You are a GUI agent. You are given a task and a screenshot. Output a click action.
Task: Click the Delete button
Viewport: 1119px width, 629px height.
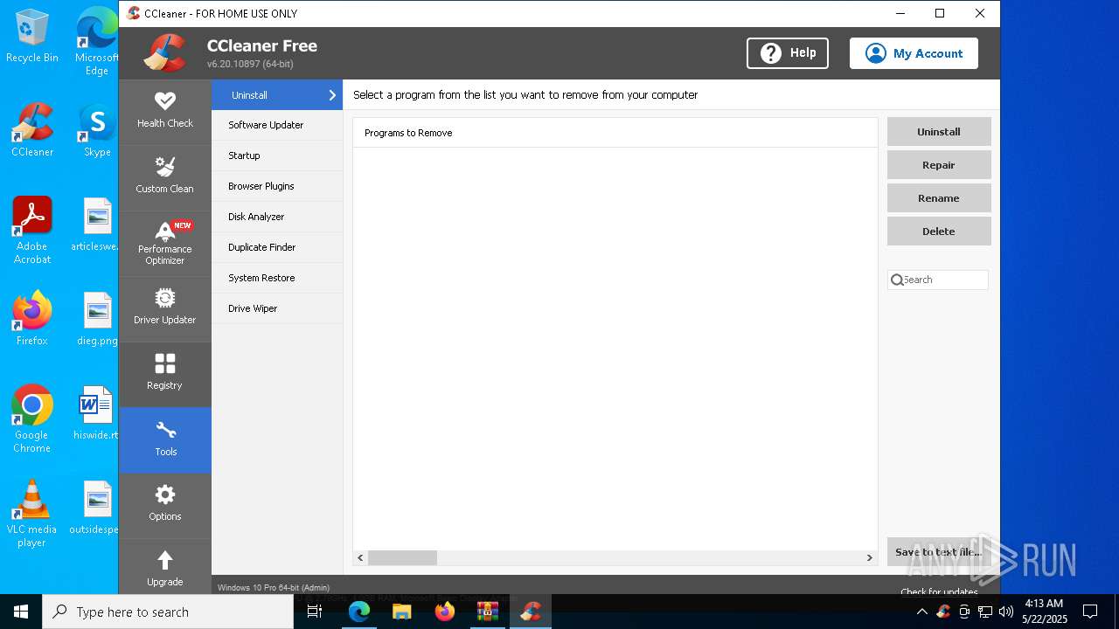coord(939,232)
